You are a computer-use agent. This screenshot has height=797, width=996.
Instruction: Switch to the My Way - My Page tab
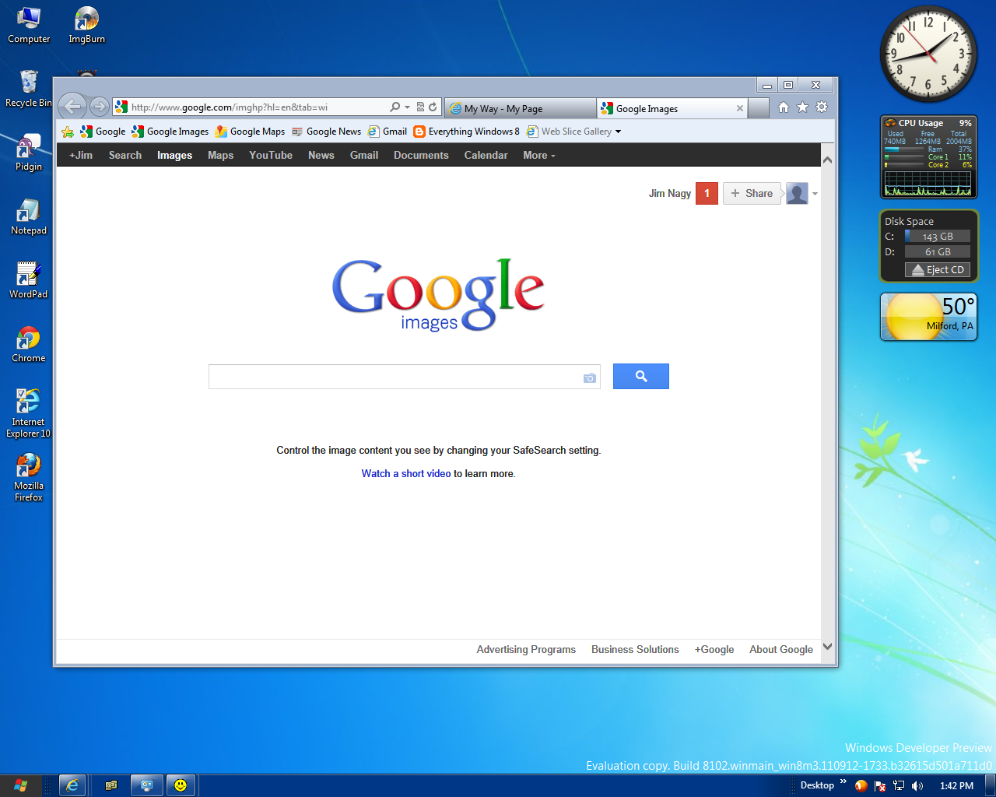[x=520, y=108]
